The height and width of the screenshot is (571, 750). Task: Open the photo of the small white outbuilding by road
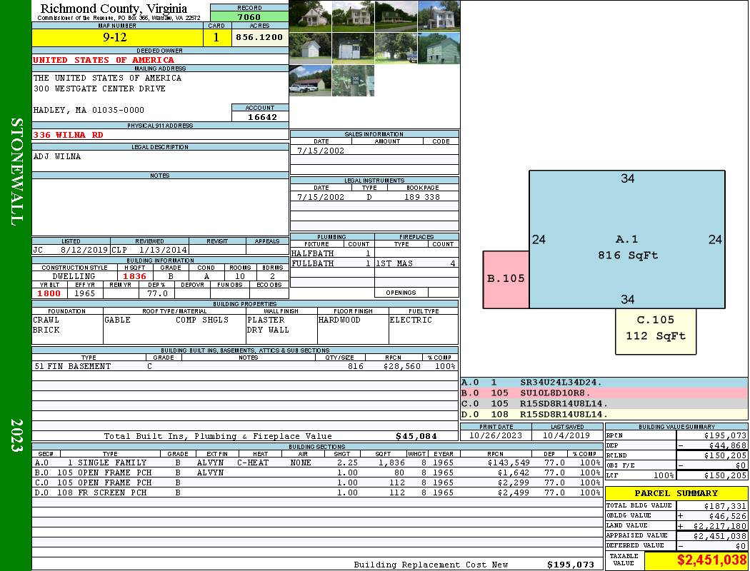(x=310, y=49)
